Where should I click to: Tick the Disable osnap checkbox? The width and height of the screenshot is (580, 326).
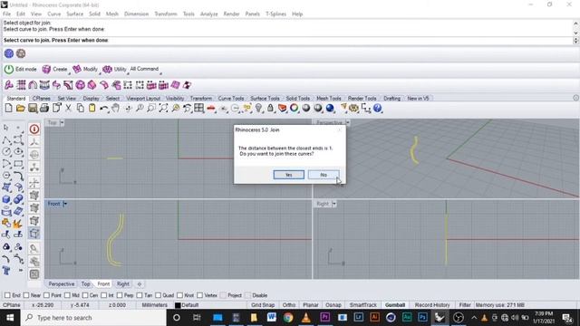pyautogui.click(x=247, y=295)
